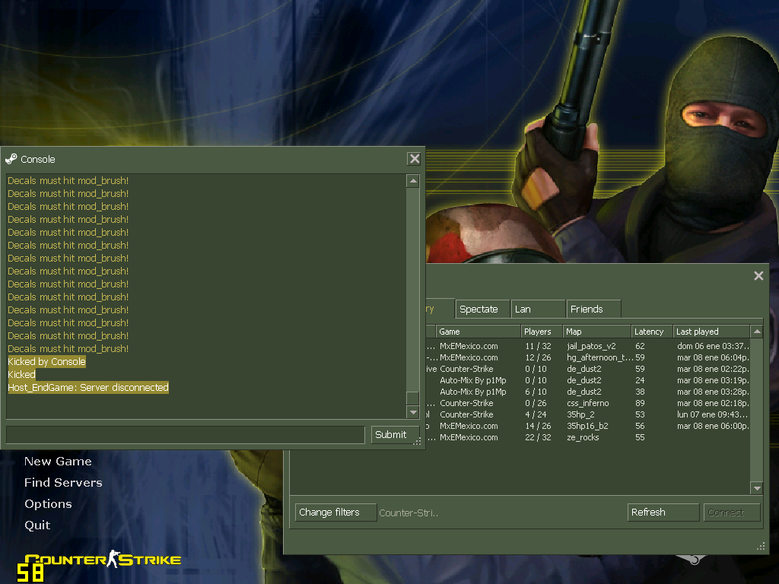The image size is (779, 584).
Task: Select Quit from main menu
Action: tap(37, 525)
